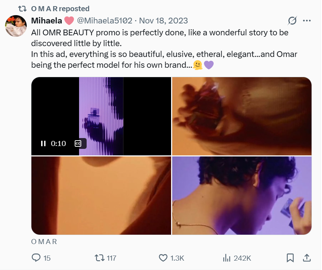Click the Grok circle-slash icon
The width and height of the screenshot is (322, 270).
tap(292, 21)
